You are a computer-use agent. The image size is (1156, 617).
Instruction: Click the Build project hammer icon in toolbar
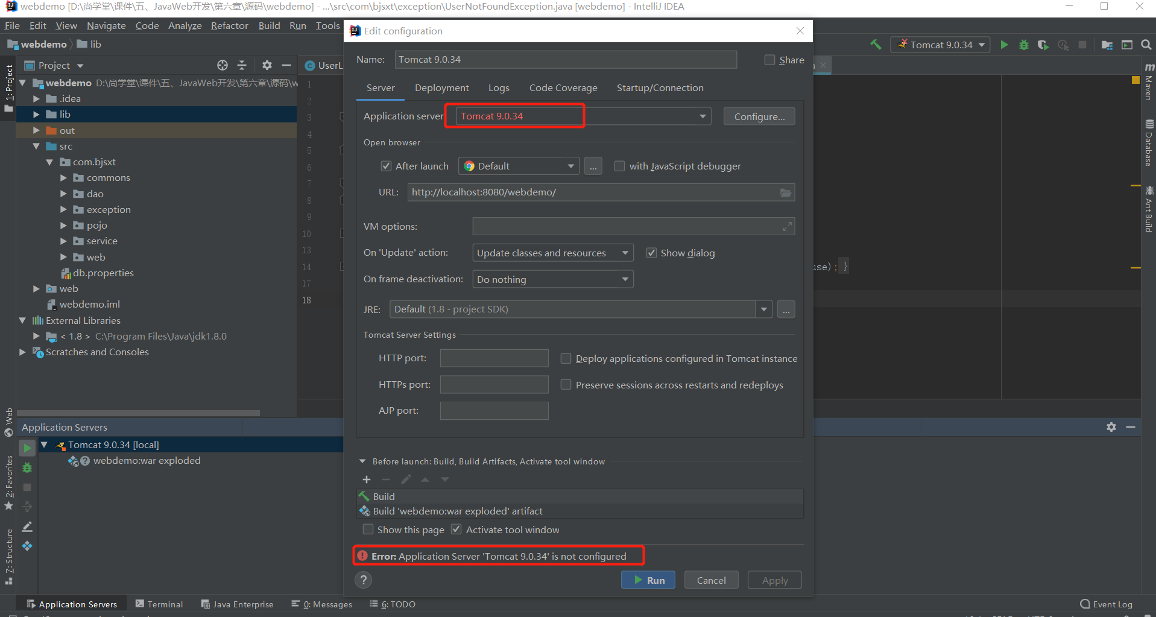[x=876, y=45]
